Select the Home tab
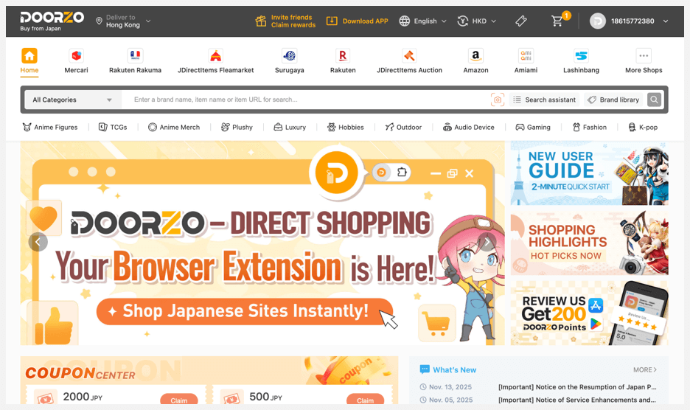Viewport: 690px width, 410px height. (x=29, y=61)
